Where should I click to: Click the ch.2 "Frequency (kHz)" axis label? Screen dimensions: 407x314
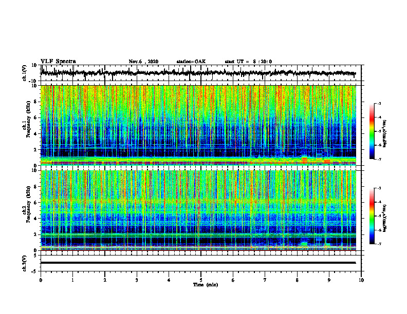28,204
